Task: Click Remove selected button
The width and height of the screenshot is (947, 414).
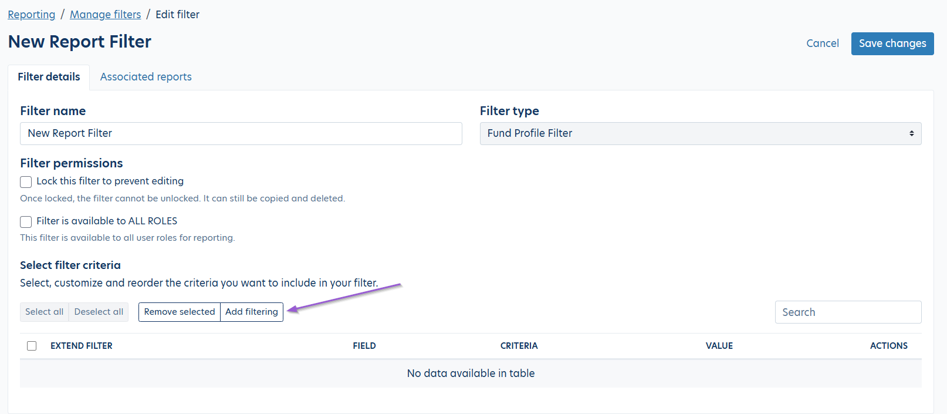Action: click(180, 312)
